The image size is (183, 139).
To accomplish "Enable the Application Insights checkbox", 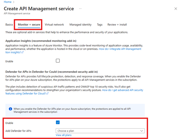I will 58,61.
